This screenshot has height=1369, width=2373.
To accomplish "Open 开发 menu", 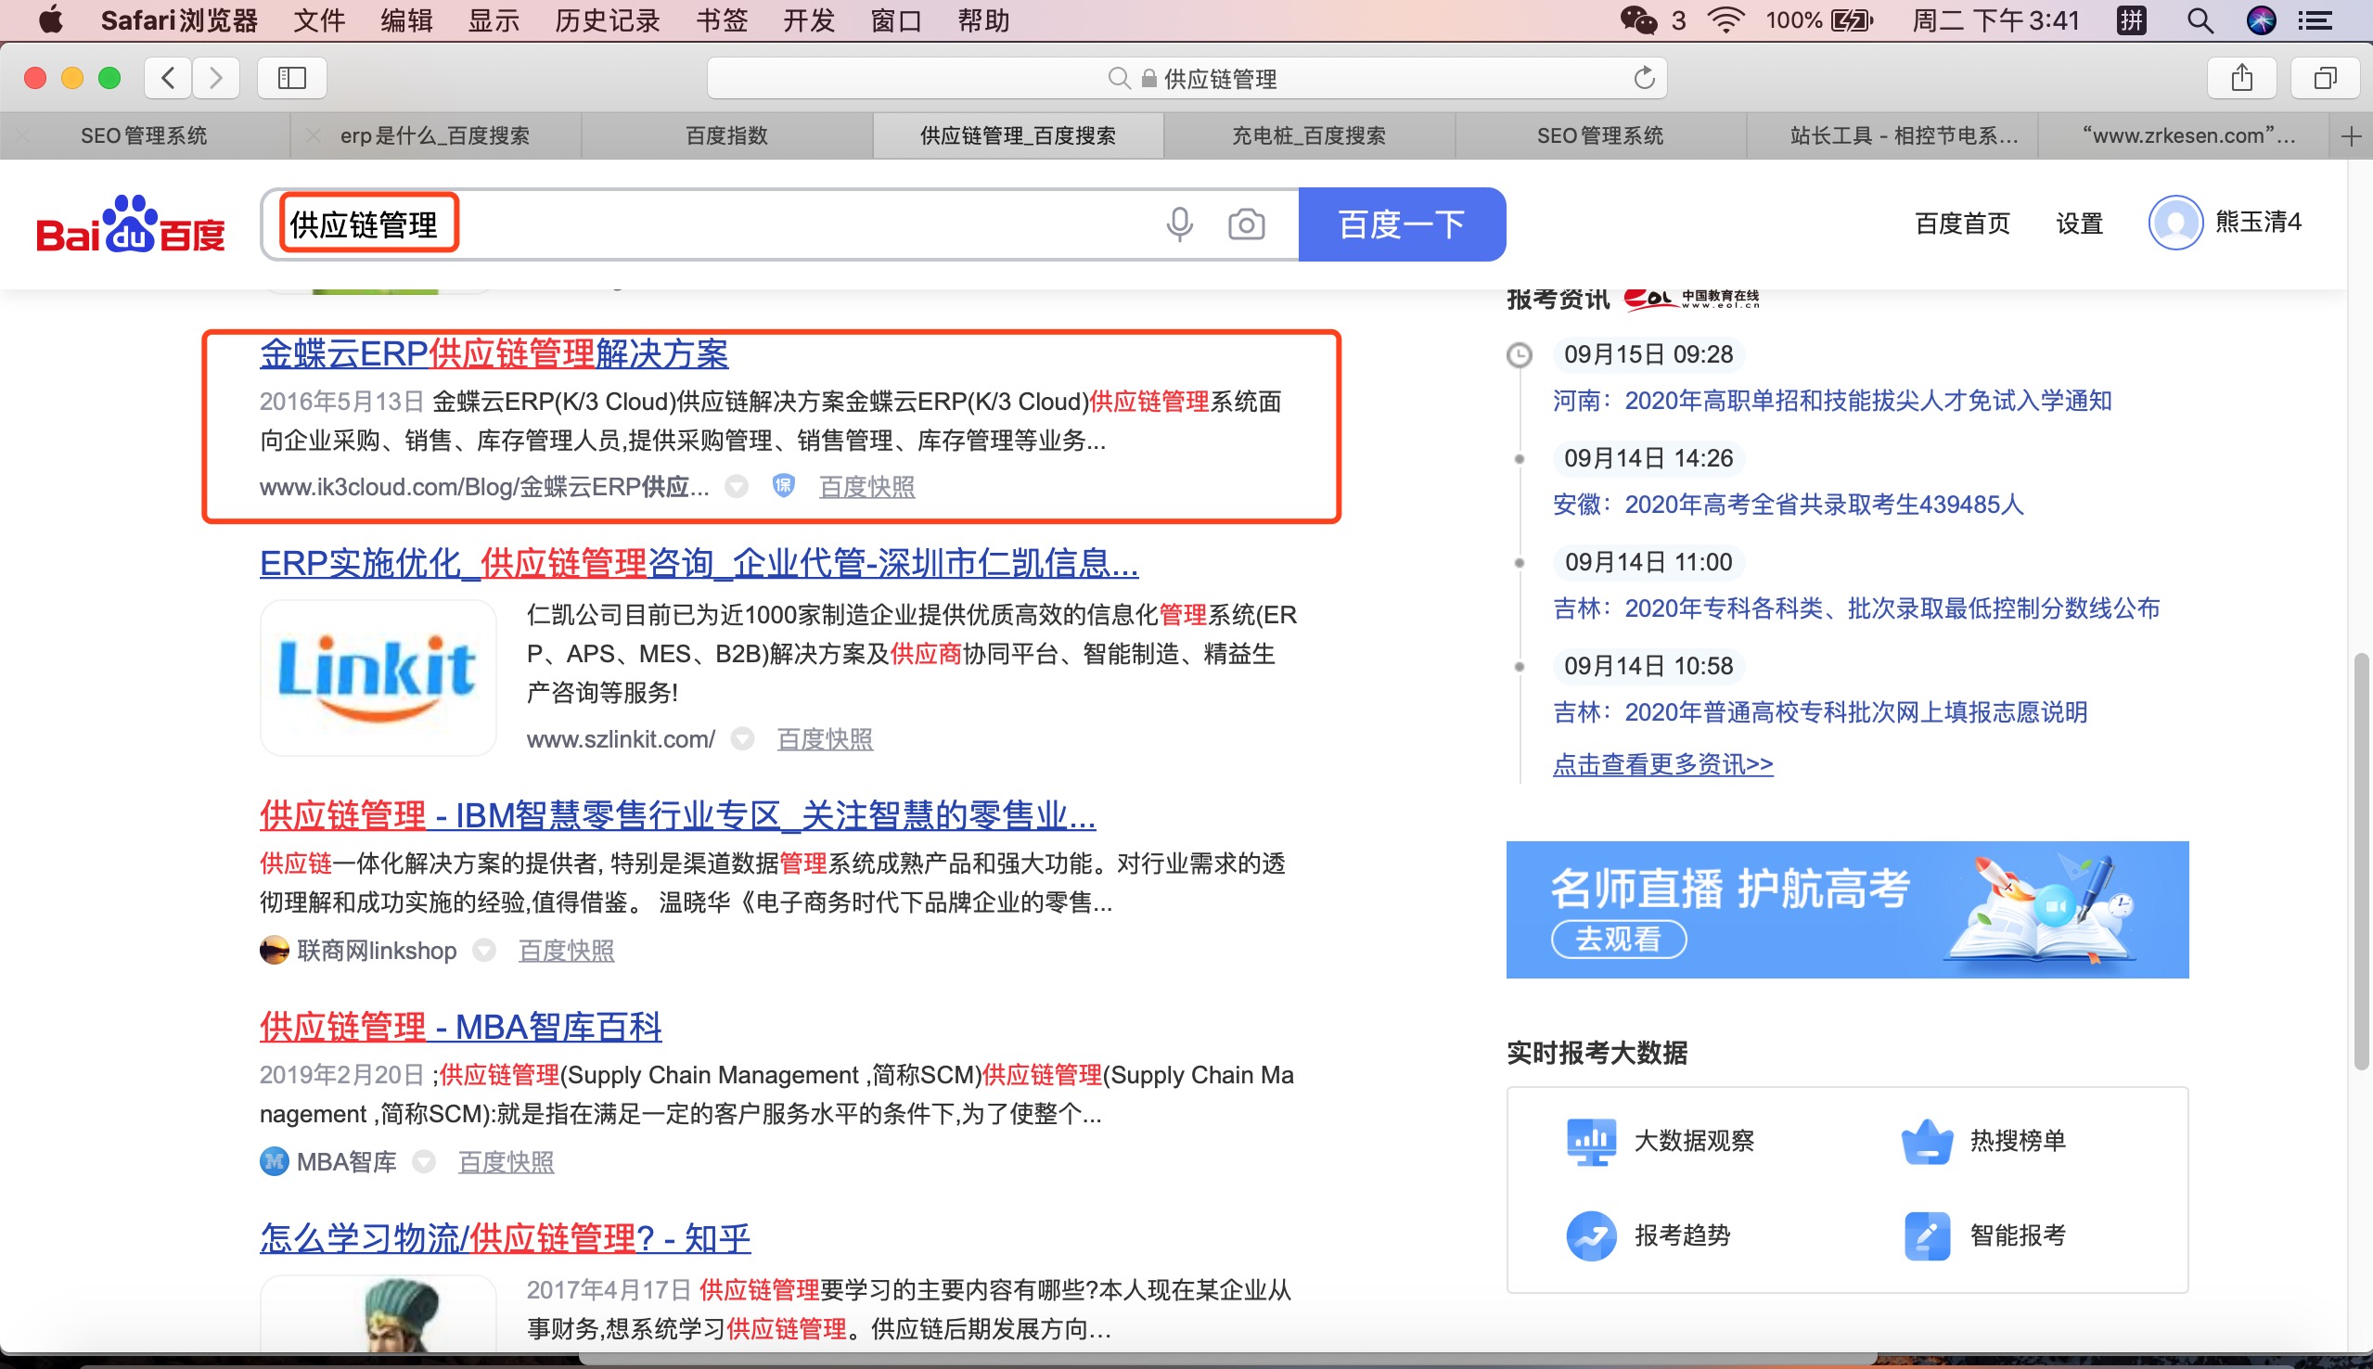I will 809,20.
